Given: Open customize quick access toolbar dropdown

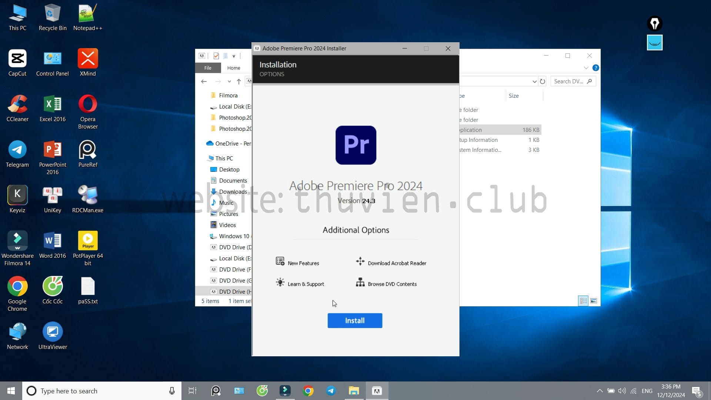Looking at the screenshot, I should click(x=234, y=56).
